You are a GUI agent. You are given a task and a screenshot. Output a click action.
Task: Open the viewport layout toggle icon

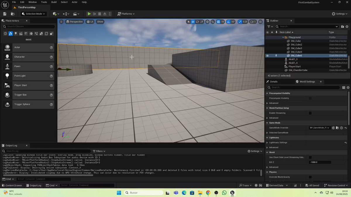click(260, 22)
